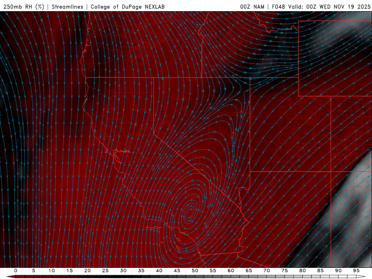The height and width of the screenshot is (279, 372).
Task: Click the '00Z NAM' model label
Action: click(252, 7)
